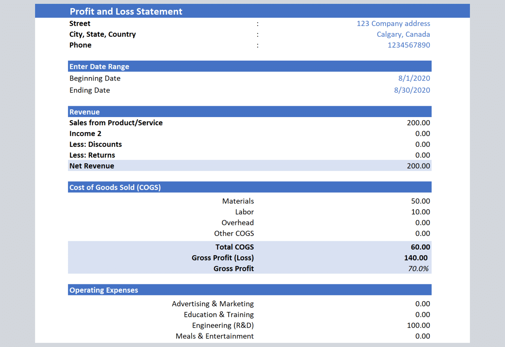Select the Calgary, Canada location cell

(x=403, y=34)
